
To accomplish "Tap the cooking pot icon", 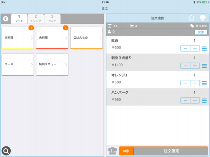I will click(191, 18).
